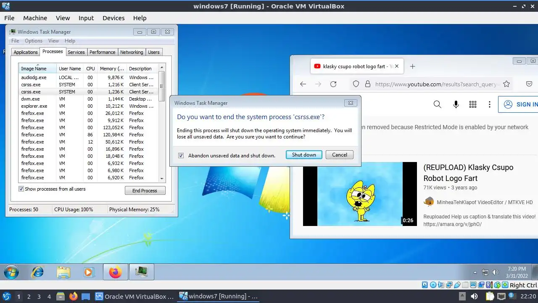Click the Shut down button
538x303 pixels.
click(x=304, y=155)
